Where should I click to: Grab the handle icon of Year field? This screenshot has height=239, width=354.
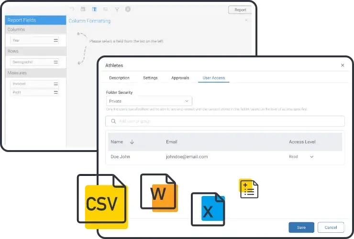(x=56, y=41)
